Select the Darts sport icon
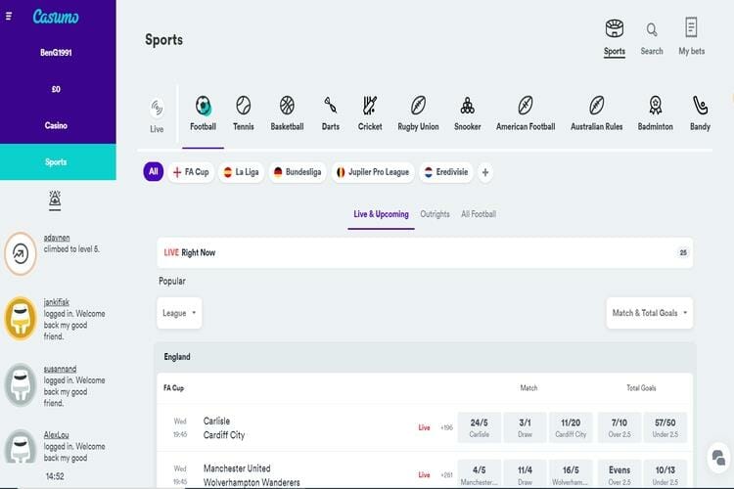The width and height of the screenshot is (734, 489). tap(331, 106)
